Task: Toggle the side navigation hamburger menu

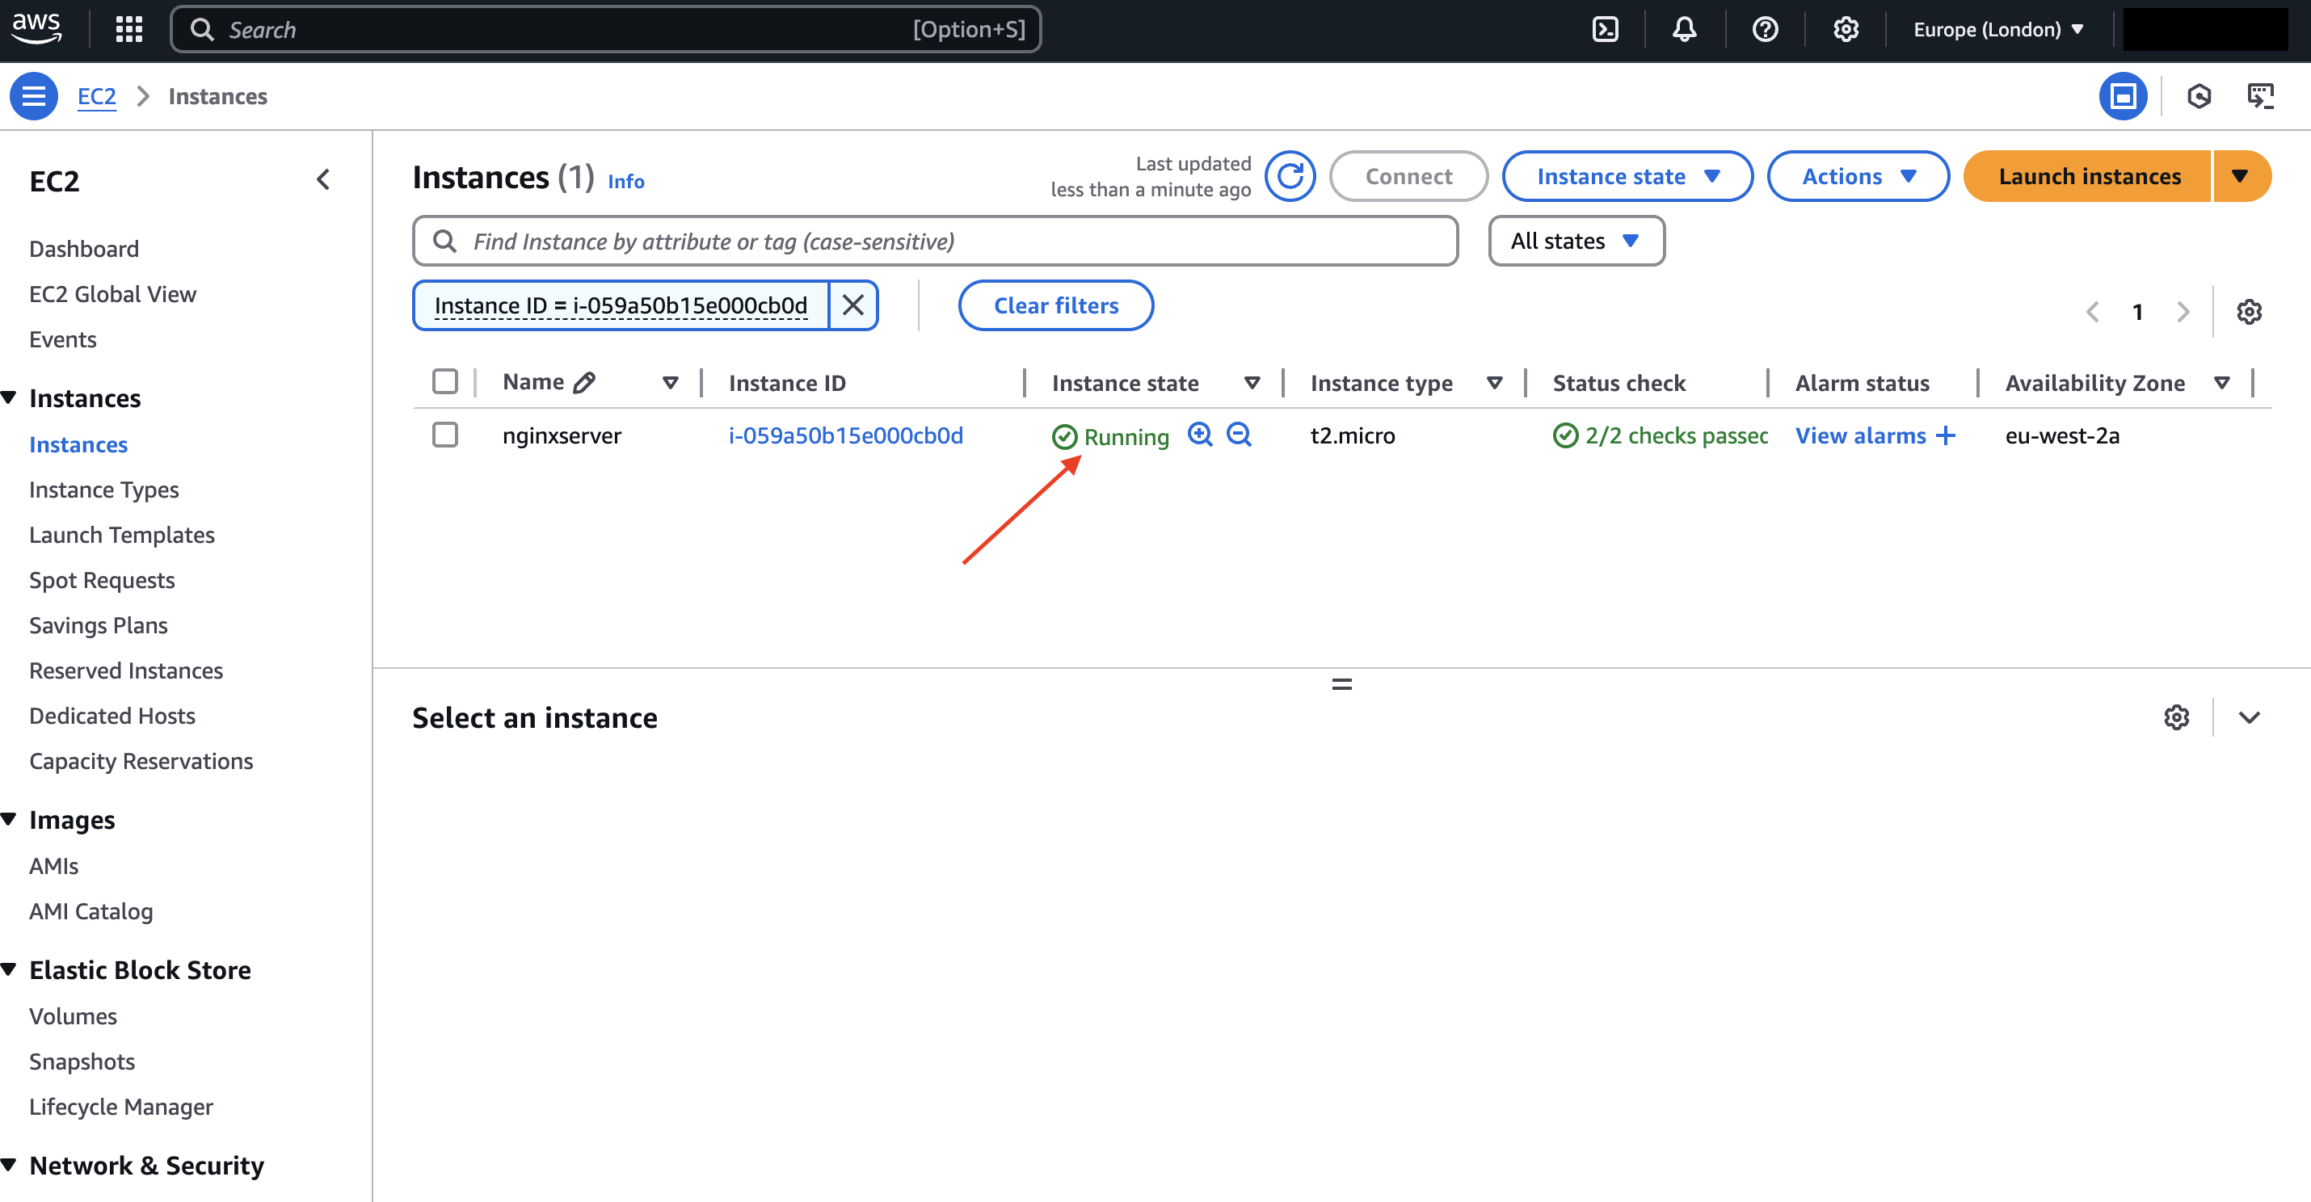Action: click(x=34, y=96)
